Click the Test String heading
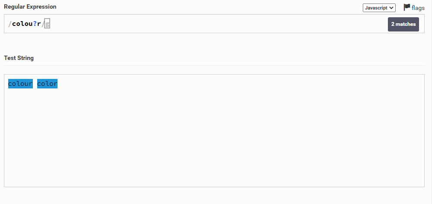432x204 pixels. click(19, 58)
